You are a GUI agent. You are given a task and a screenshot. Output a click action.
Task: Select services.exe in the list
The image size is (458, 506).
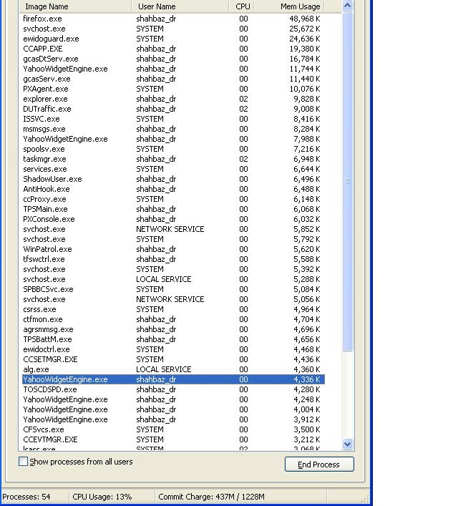[173, 169]
